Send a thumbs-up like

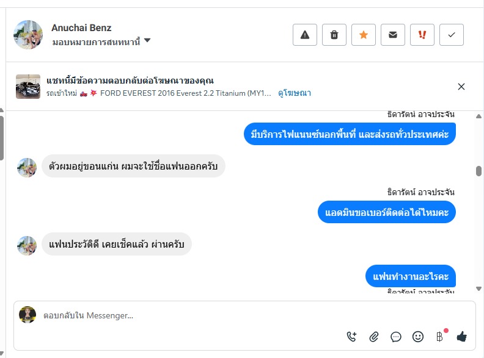click(x=461, y=336)
